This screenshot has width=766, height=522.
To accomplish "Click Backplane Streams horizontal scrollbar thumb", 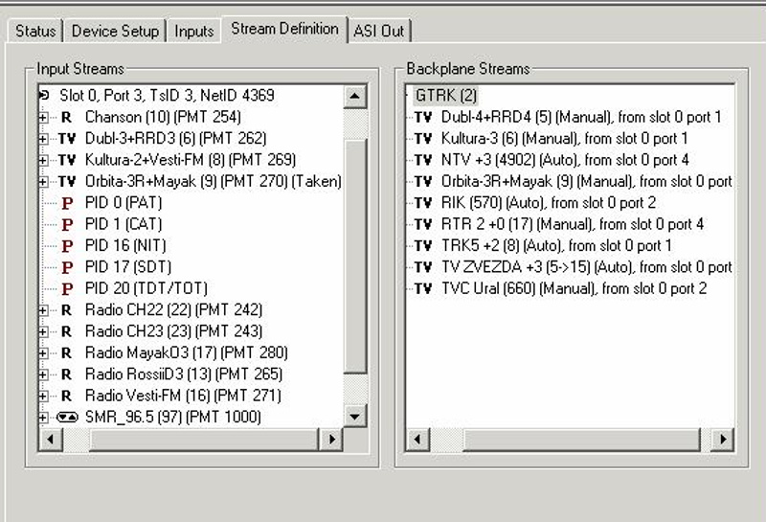I will [x=581, y=439].
